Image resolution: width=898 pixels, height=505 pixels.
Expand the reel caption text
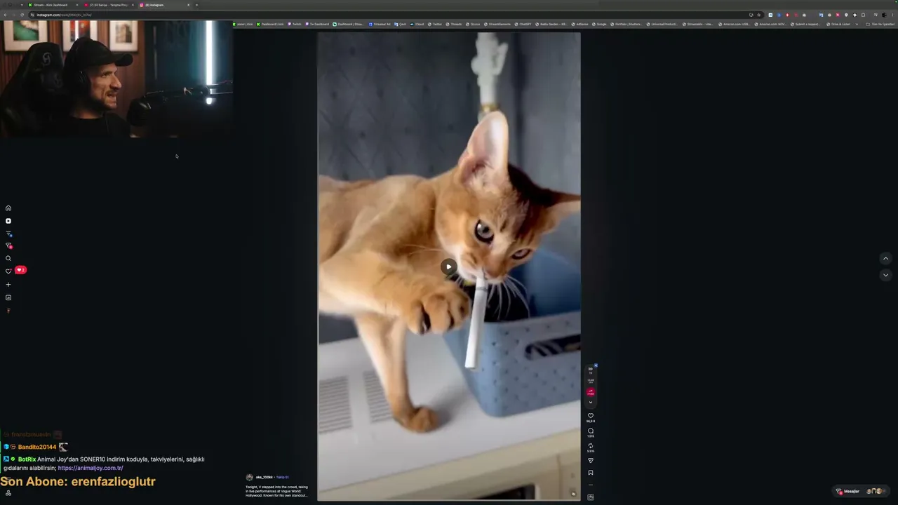[277, 491]
